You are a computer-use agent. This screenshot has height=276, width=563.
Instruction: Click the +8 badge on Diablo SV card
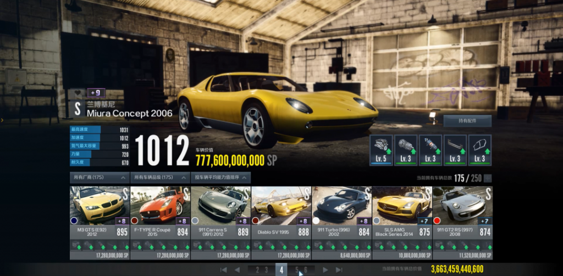click(303, 221)
